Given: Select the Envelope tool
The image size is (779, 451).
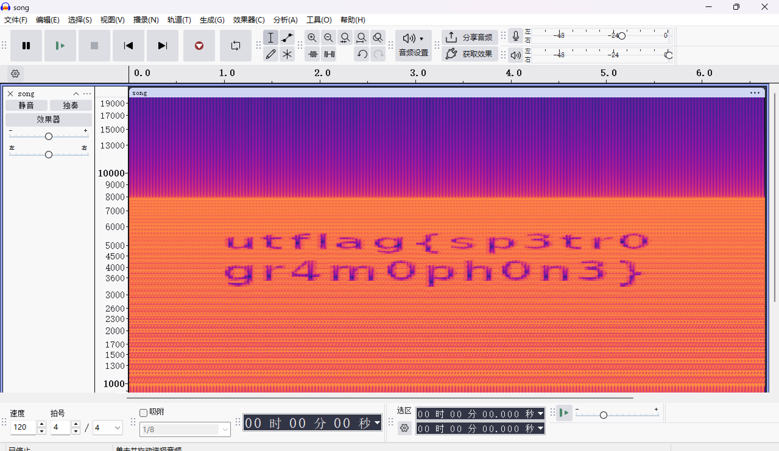Looking at the screenshot, I should (x=287, y=38).
